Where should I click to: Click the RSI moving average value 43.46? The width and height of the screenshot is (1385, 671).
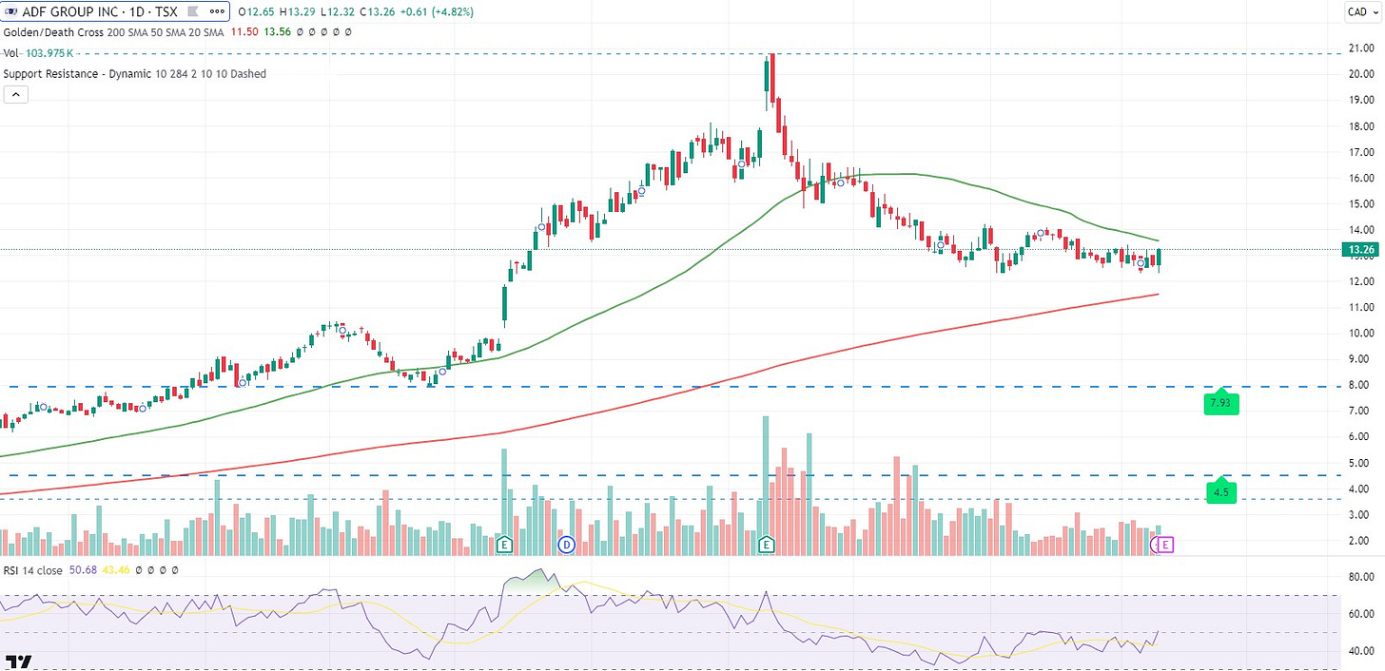116,570
